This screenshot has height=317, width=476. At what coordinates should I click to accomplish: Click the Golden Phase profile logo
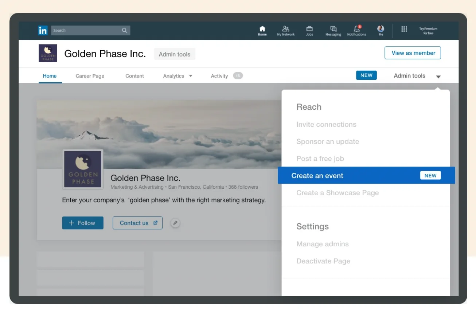[83, 169]
